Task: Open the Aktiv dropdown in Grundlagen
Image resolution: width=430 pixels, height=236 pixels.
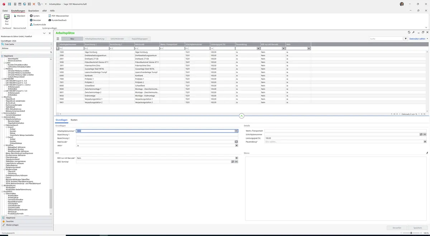Action: [x=236, y=146]
